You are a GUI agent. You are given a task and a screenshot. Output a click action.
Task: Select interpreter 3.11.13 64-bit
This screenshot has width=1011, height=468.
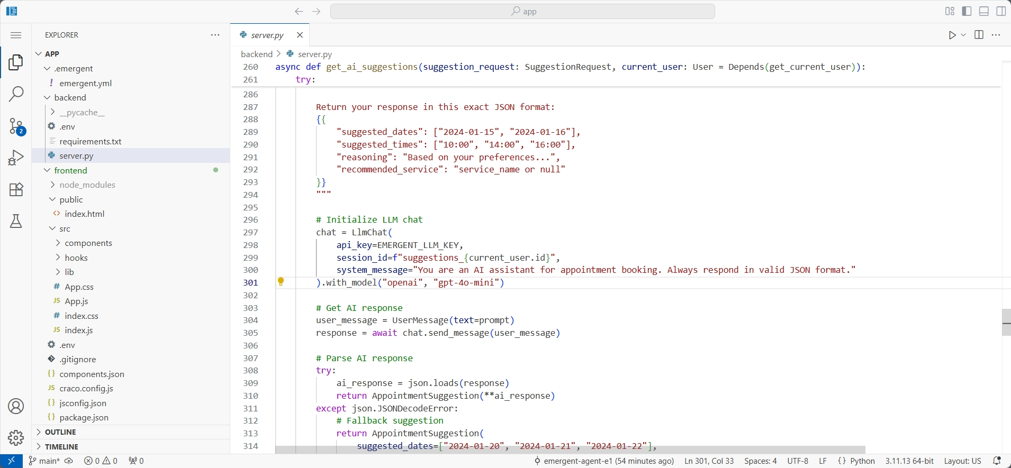[909, 461]
